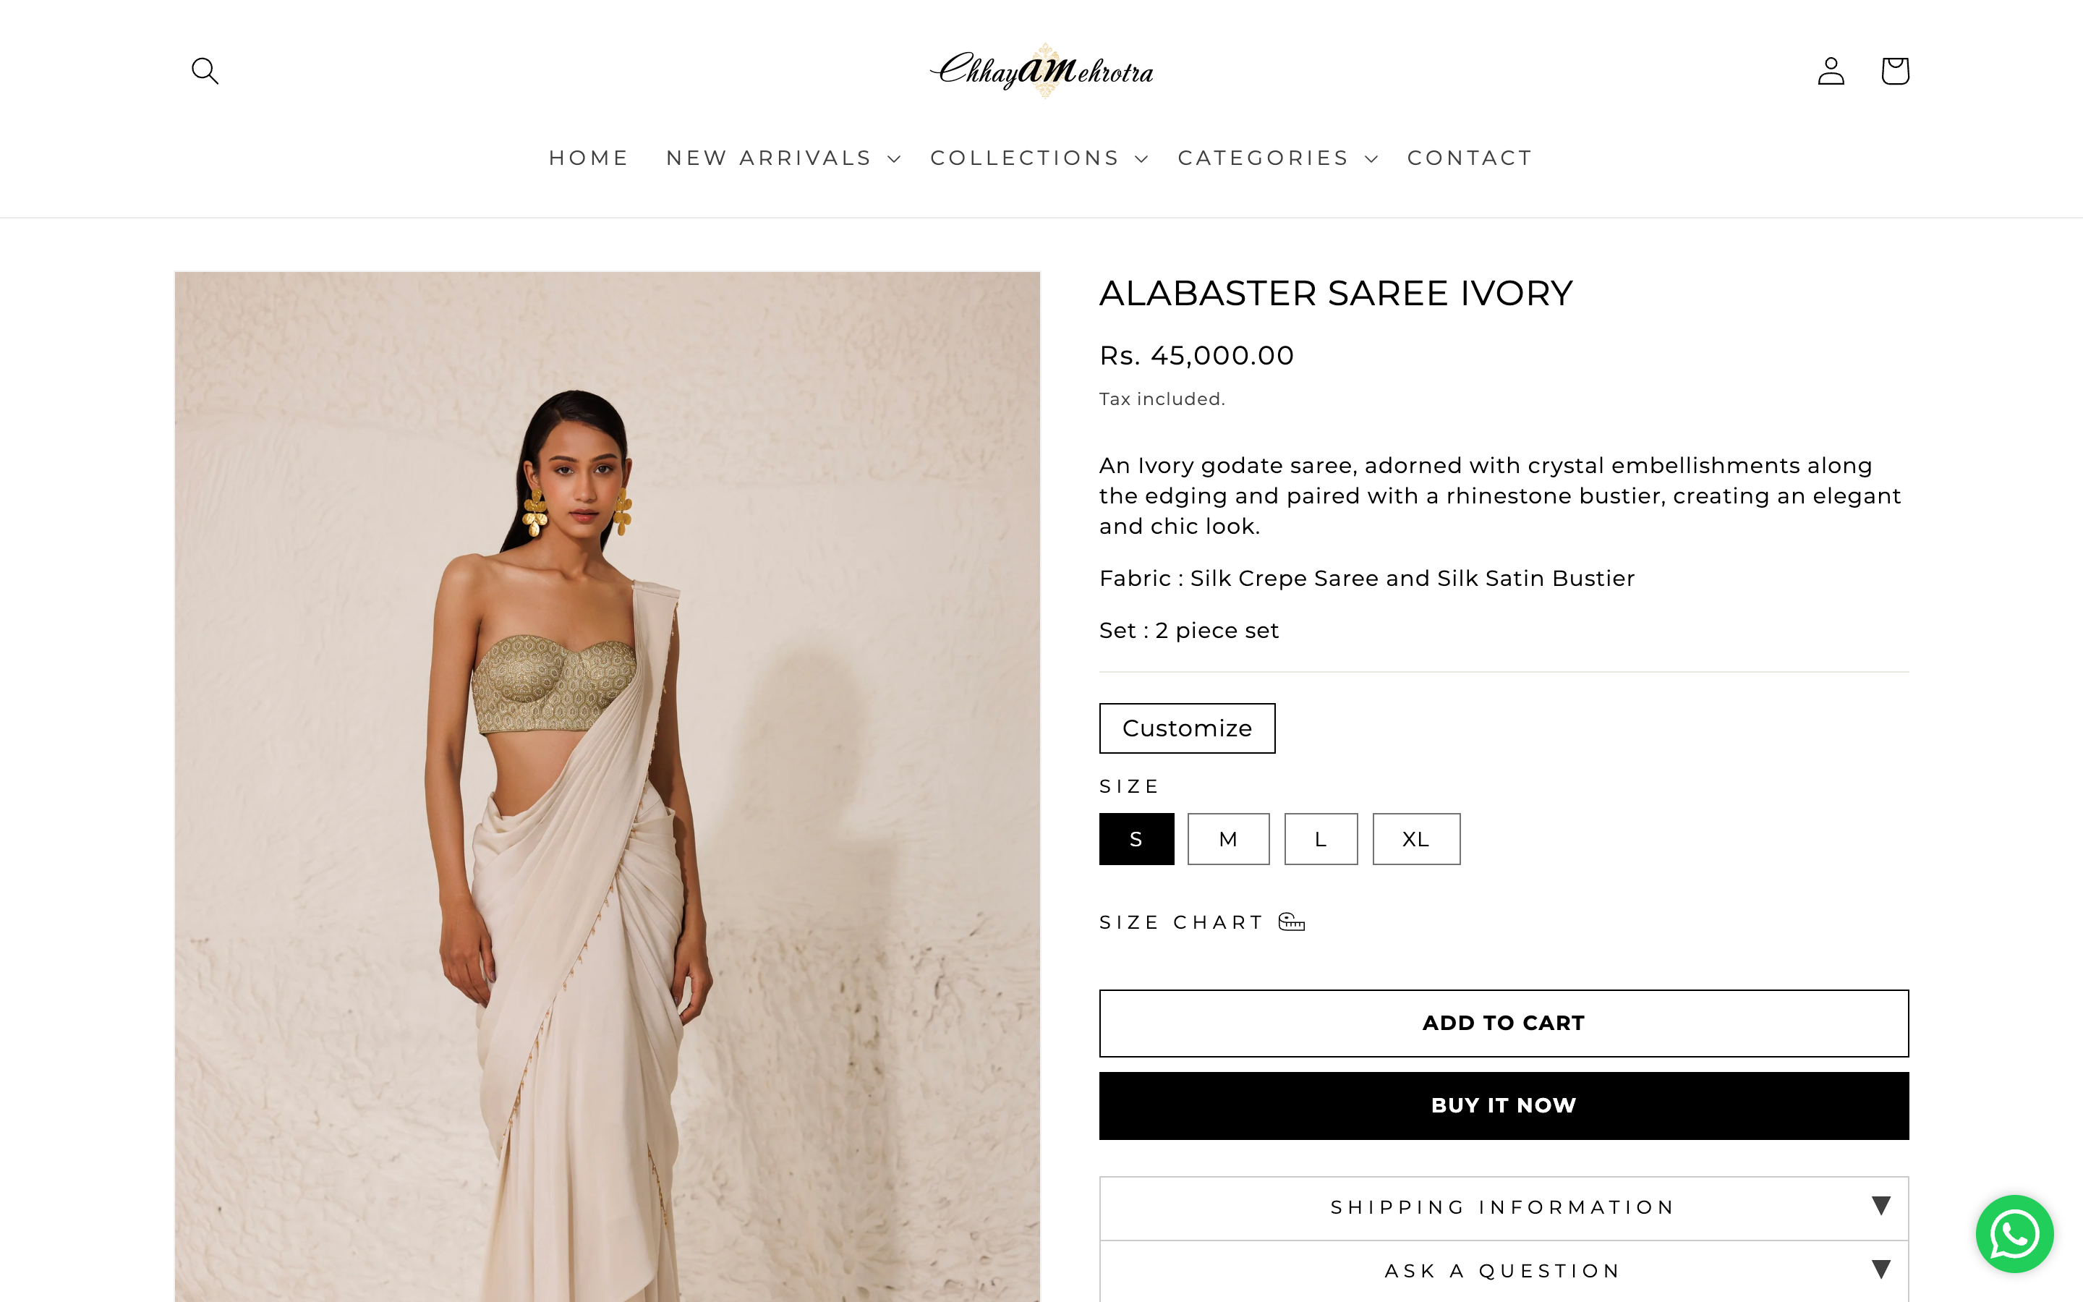Click Shipping Information triangle arrow

click(x=1880, y=1207)
